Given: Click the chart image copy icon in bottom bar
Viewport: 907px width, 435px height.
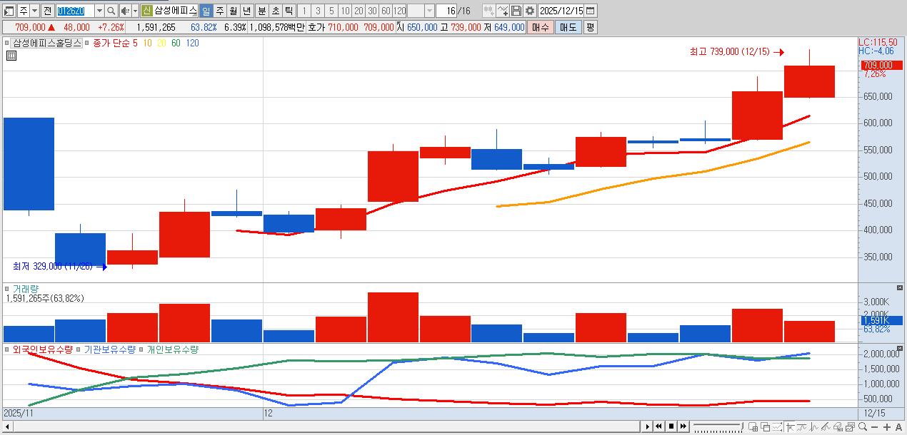Looking at the screenshot, I should (850, 427).
